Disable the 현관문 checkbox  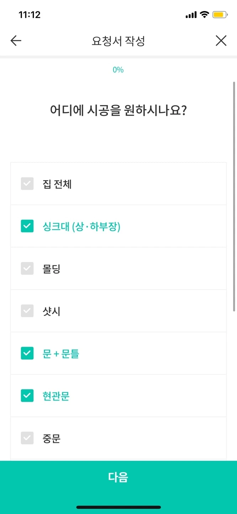(27, 396)
